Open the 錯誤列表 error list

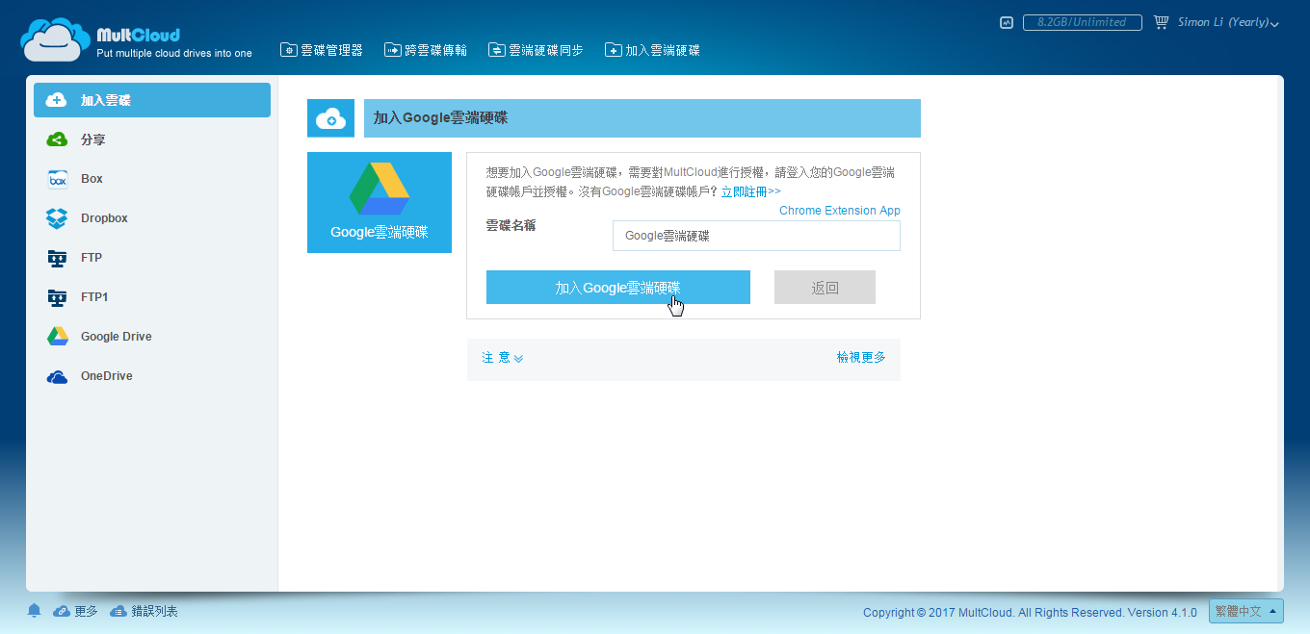[144, 611]
